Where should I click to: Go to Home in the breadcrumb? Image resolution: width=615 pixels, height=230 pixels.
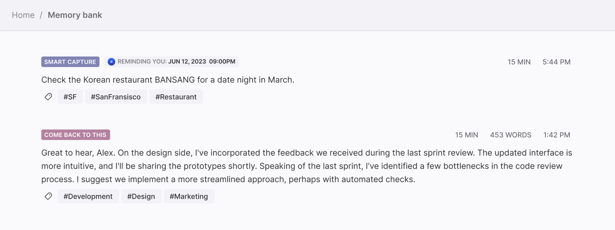pos(23,15)
